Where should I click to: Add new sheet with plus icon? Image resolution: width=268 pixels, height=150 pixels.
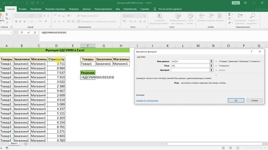tap(26, 144)
